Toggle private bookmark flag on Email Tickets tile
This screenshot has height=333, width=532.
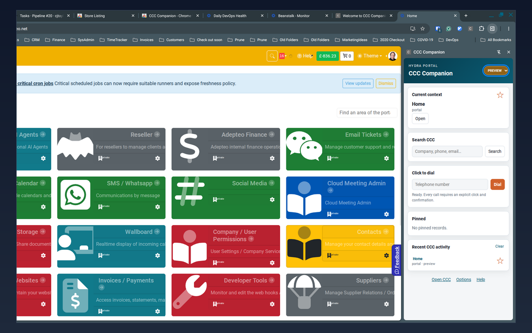point(329,158)
